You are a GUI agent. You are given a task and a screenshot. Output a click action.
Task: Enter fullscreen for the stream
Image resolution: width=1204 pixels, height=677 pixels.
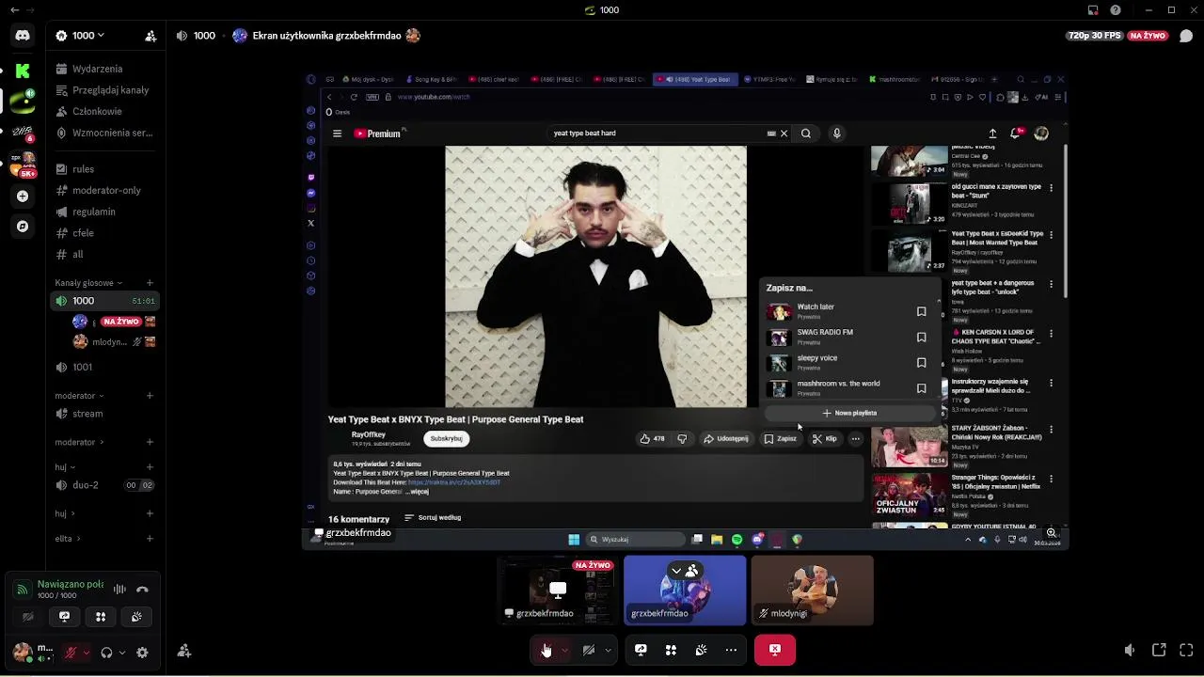1185,650
